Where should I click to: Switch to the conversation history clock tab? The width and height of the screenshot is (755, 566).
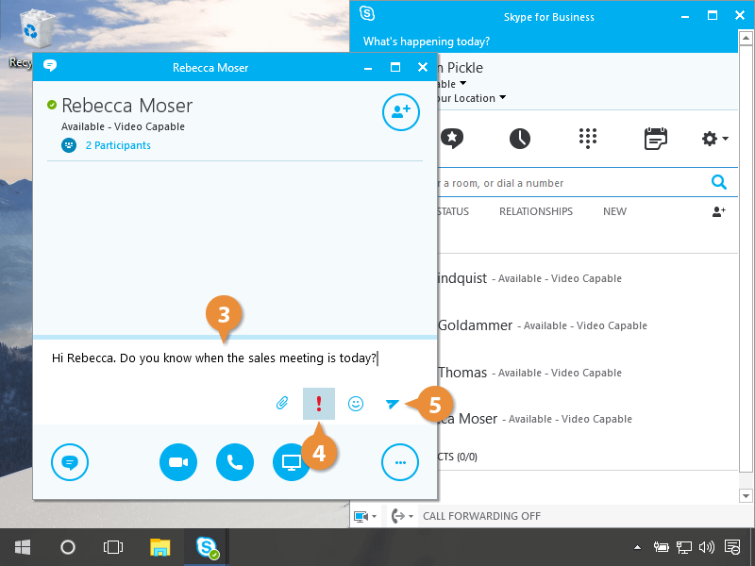coord(520,139)
